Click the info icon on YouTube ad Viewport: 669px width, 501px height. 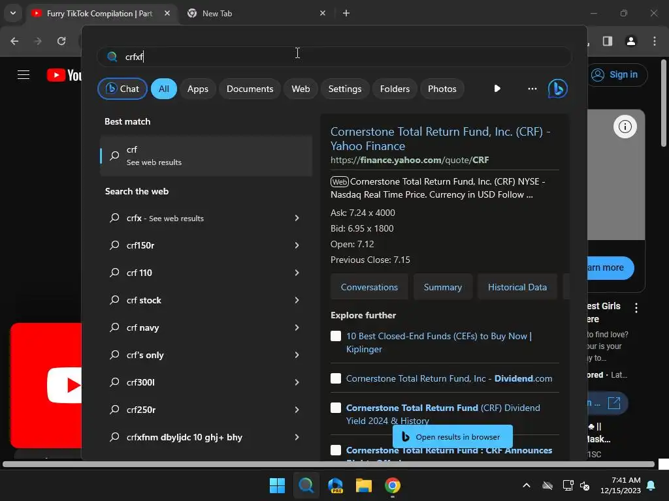coord(625,127)
